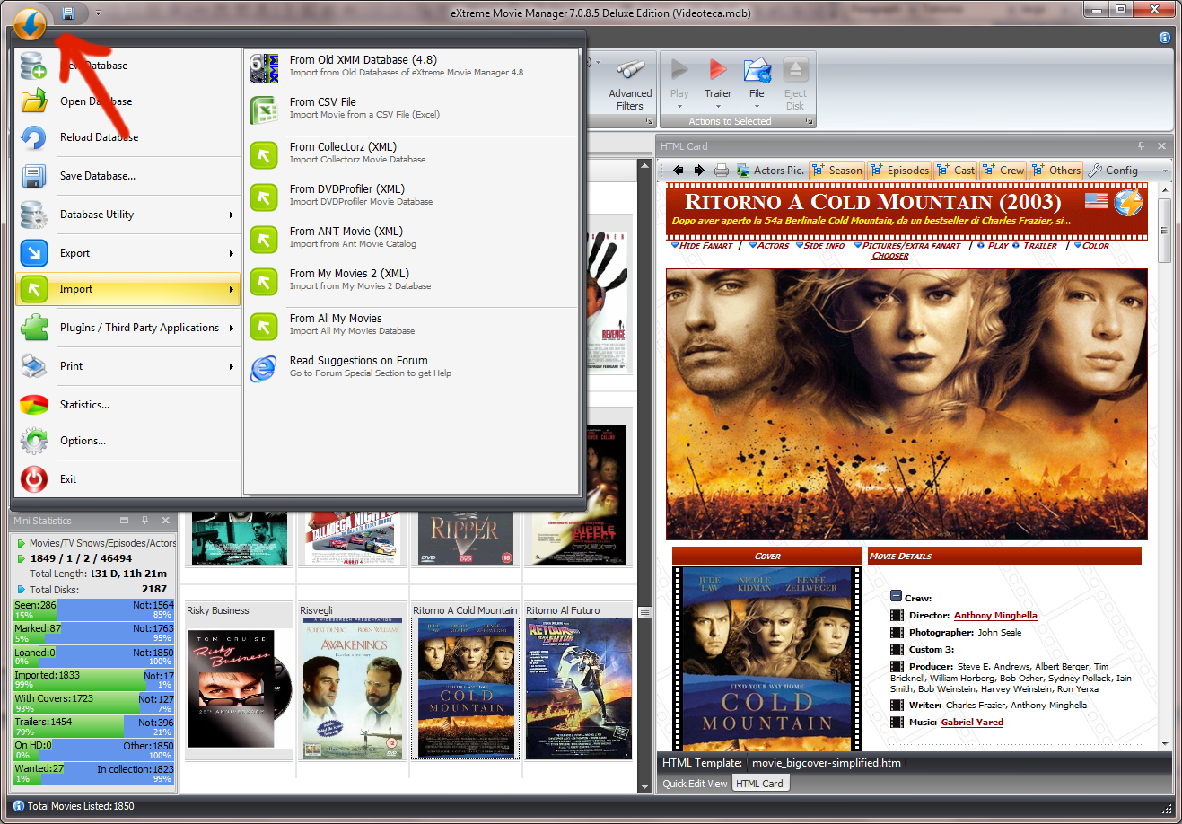1182x824 pixels.
Task: Choose Save Database floppy disk icon
Action: 34,176
